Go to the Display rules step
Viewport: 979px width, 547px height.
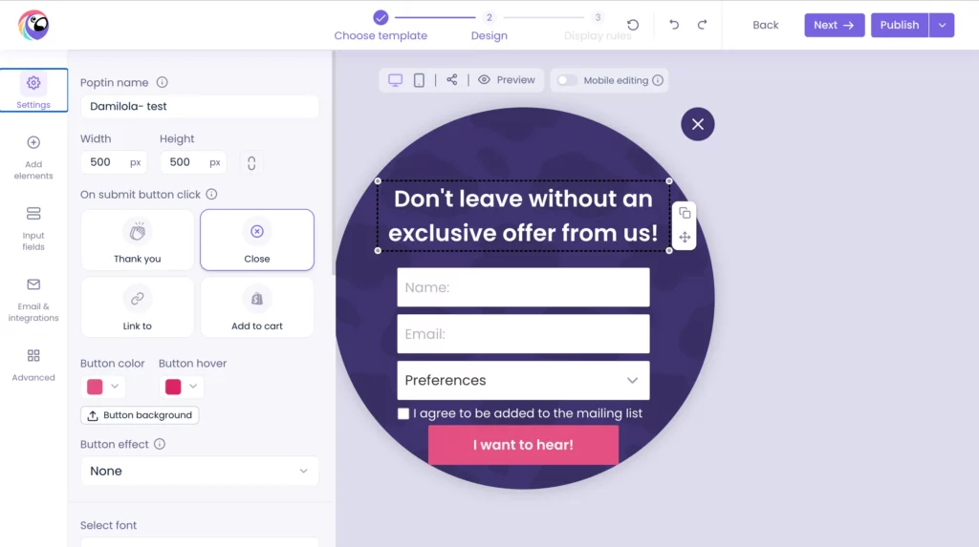tap(598, 26)
